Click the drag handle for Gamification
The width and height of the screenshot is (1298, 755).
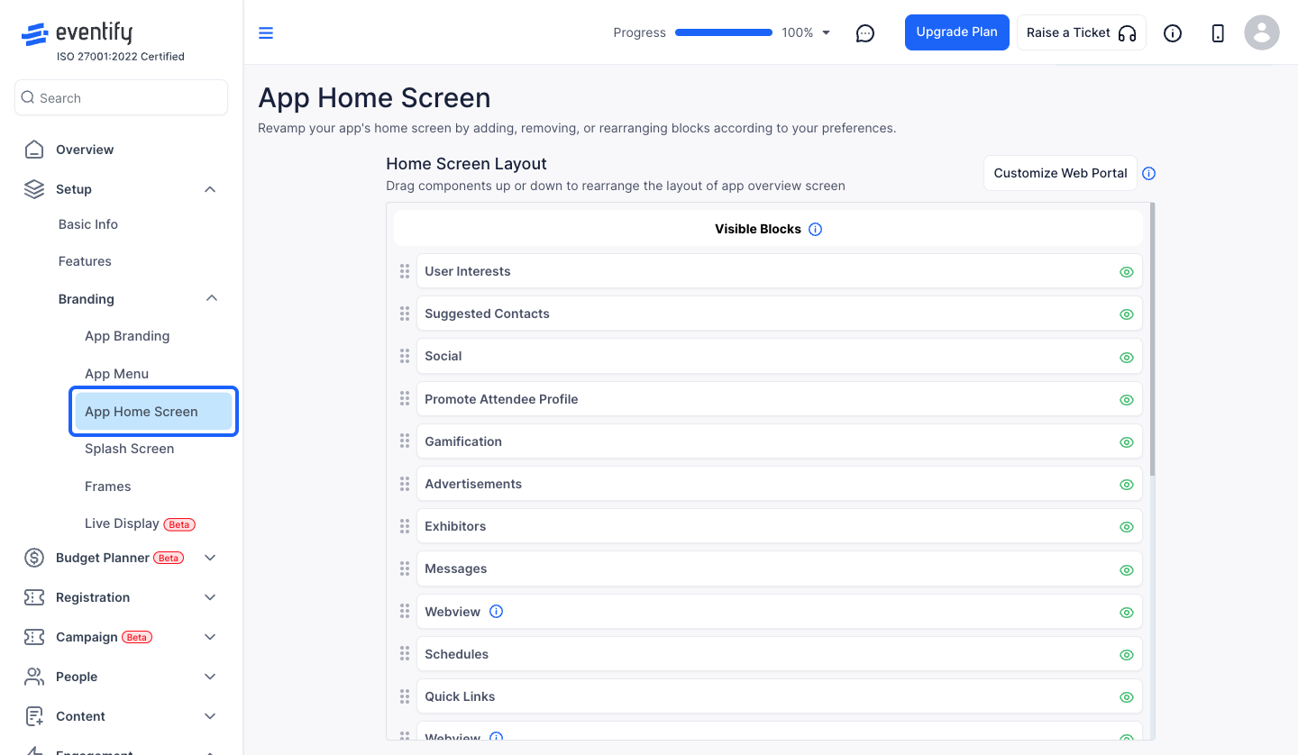(x=405, y=441)
